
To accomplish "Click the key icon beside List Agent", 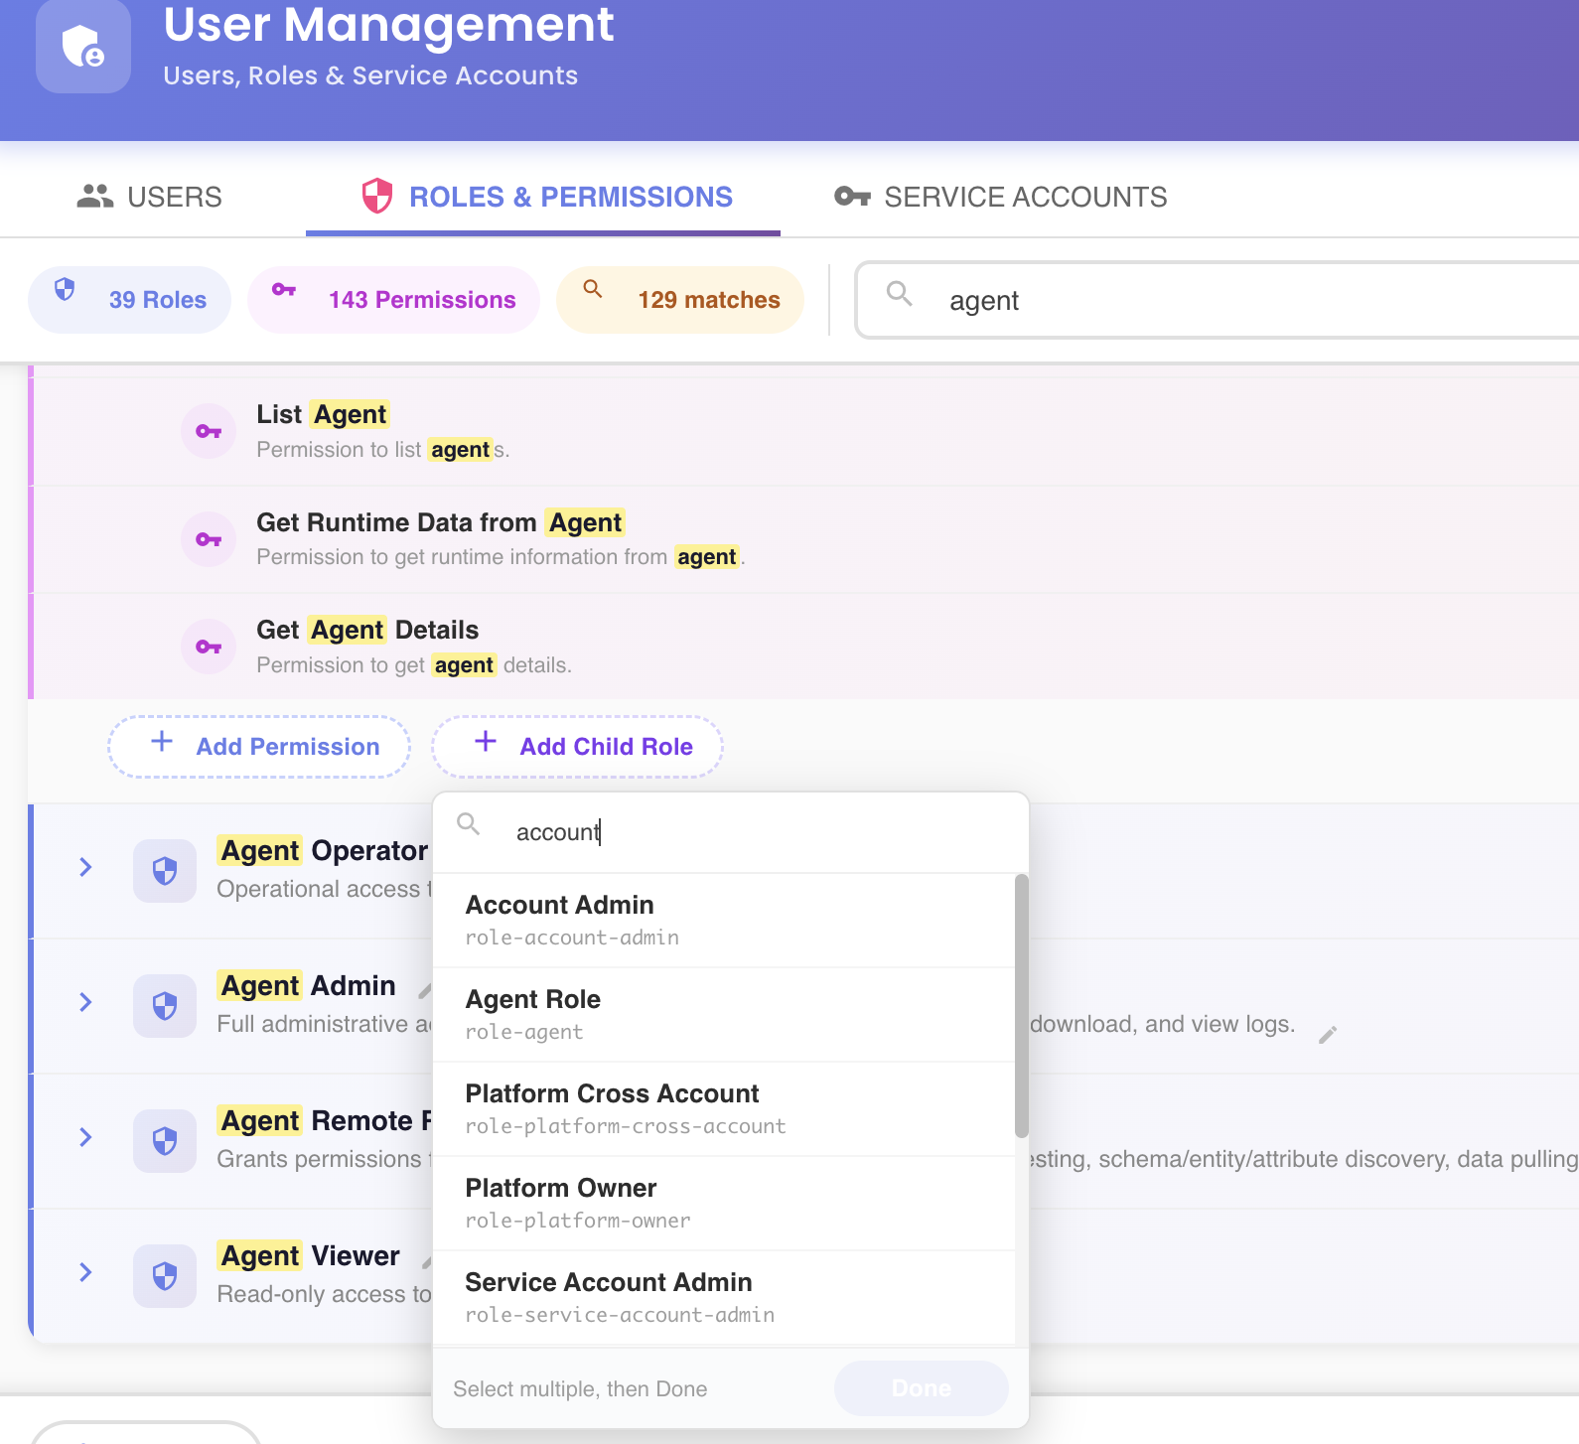I will pyautogui.click(x=209, y=431).
